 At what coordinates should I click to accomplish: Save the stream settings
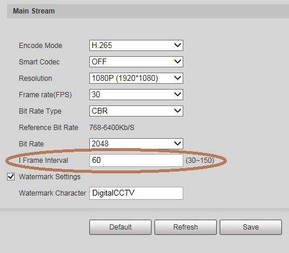[251, 227]
